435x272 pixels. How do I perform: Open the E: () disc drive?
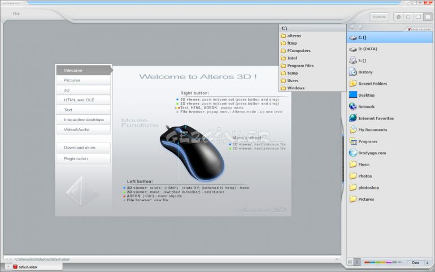click(x=389, y=61)
